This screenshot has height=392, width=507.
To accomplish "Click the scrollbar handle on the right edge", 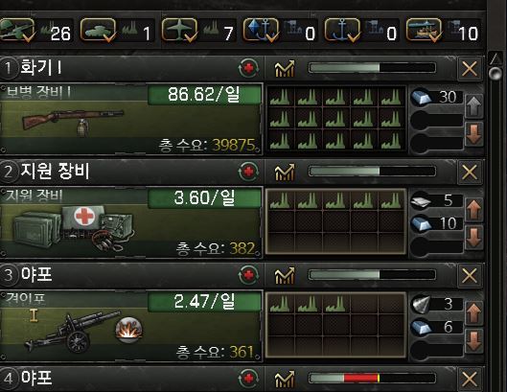I will [495, 74].
